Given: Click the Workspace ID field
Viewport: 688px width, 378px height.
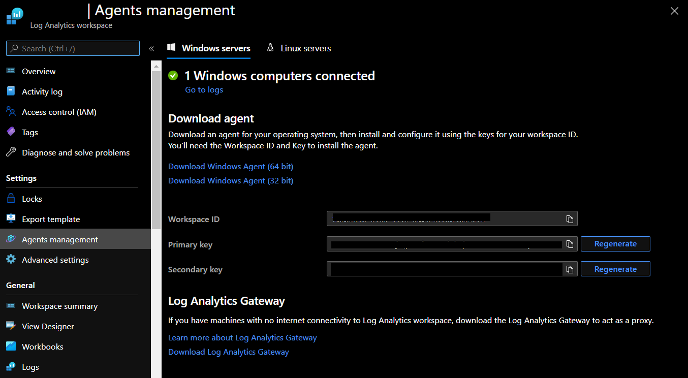Looking at the screenshot, I should (452, 219).
